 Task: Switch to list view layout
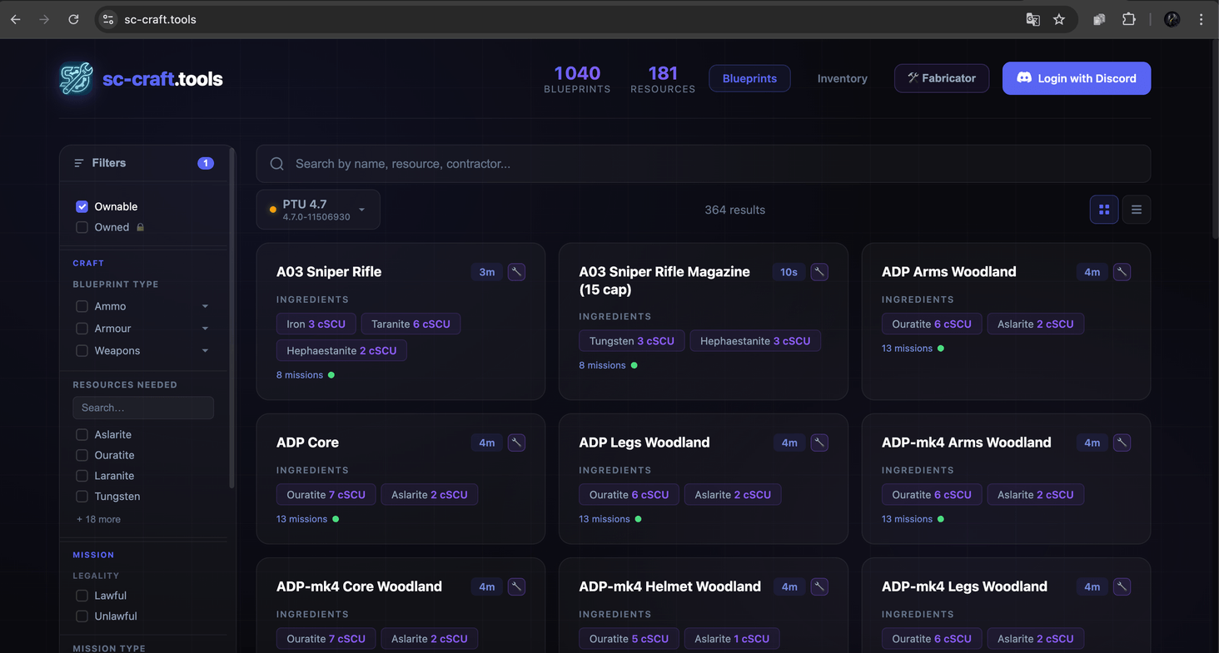coord(1137,210)
